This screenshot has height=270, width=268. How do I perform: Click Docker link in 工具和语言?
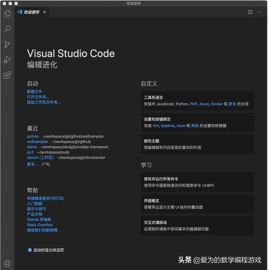pyautogui.click(x=217, y=104)
